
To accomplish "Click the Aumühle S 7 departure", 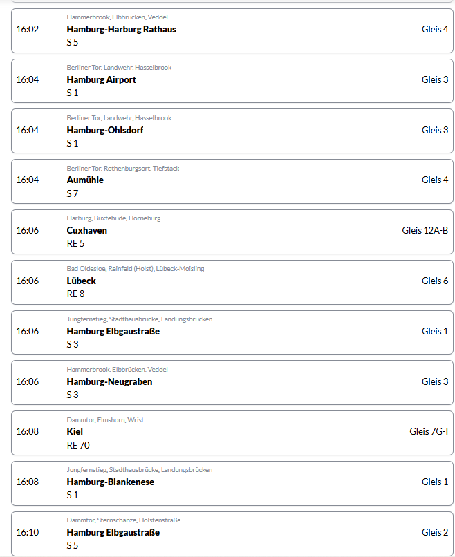I will [x=232, y=180].
